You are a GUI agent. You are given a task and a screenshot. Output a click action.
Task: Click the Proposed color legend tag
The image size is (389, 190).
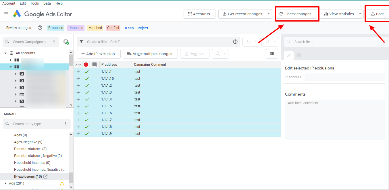56,28
